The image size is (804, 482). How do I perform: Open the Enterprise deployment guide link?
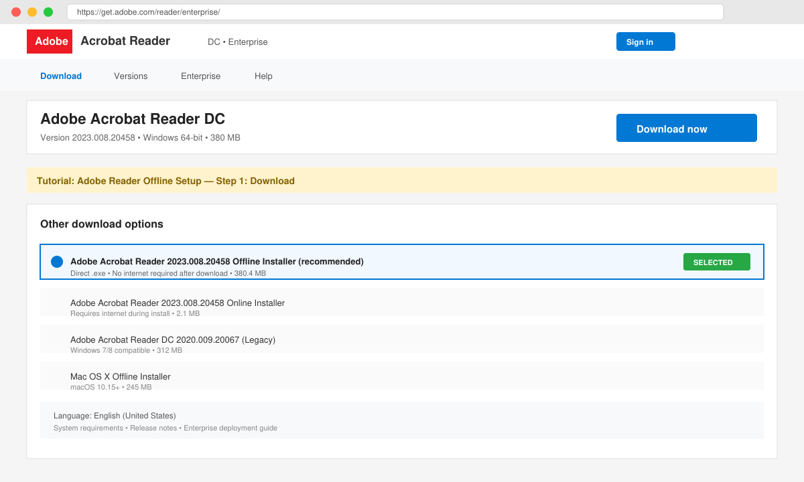pyautogui.click(x=230, y=428)
